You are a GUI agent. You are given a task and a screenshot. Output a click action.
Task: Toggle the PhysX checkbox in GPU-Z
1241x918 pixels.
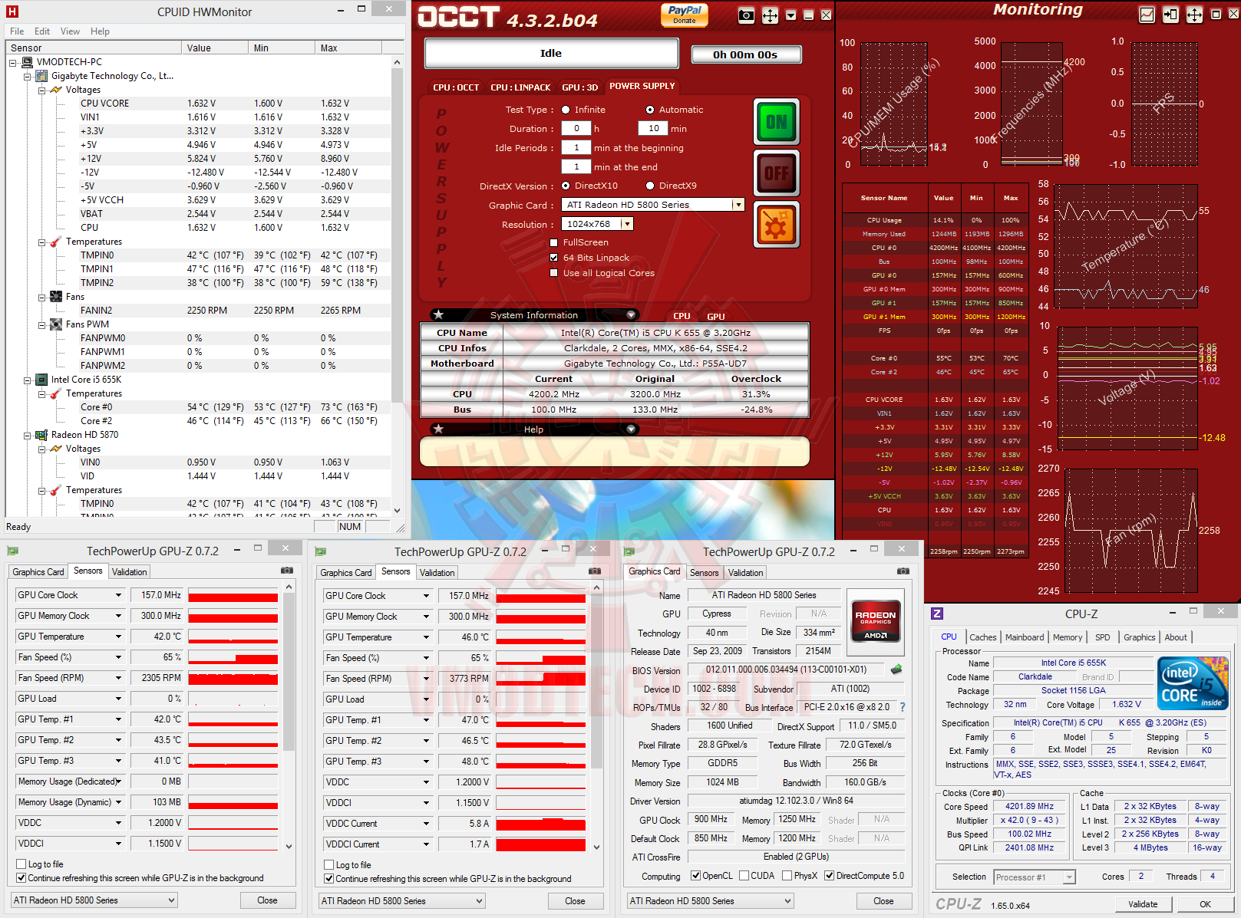pos(787,876)
